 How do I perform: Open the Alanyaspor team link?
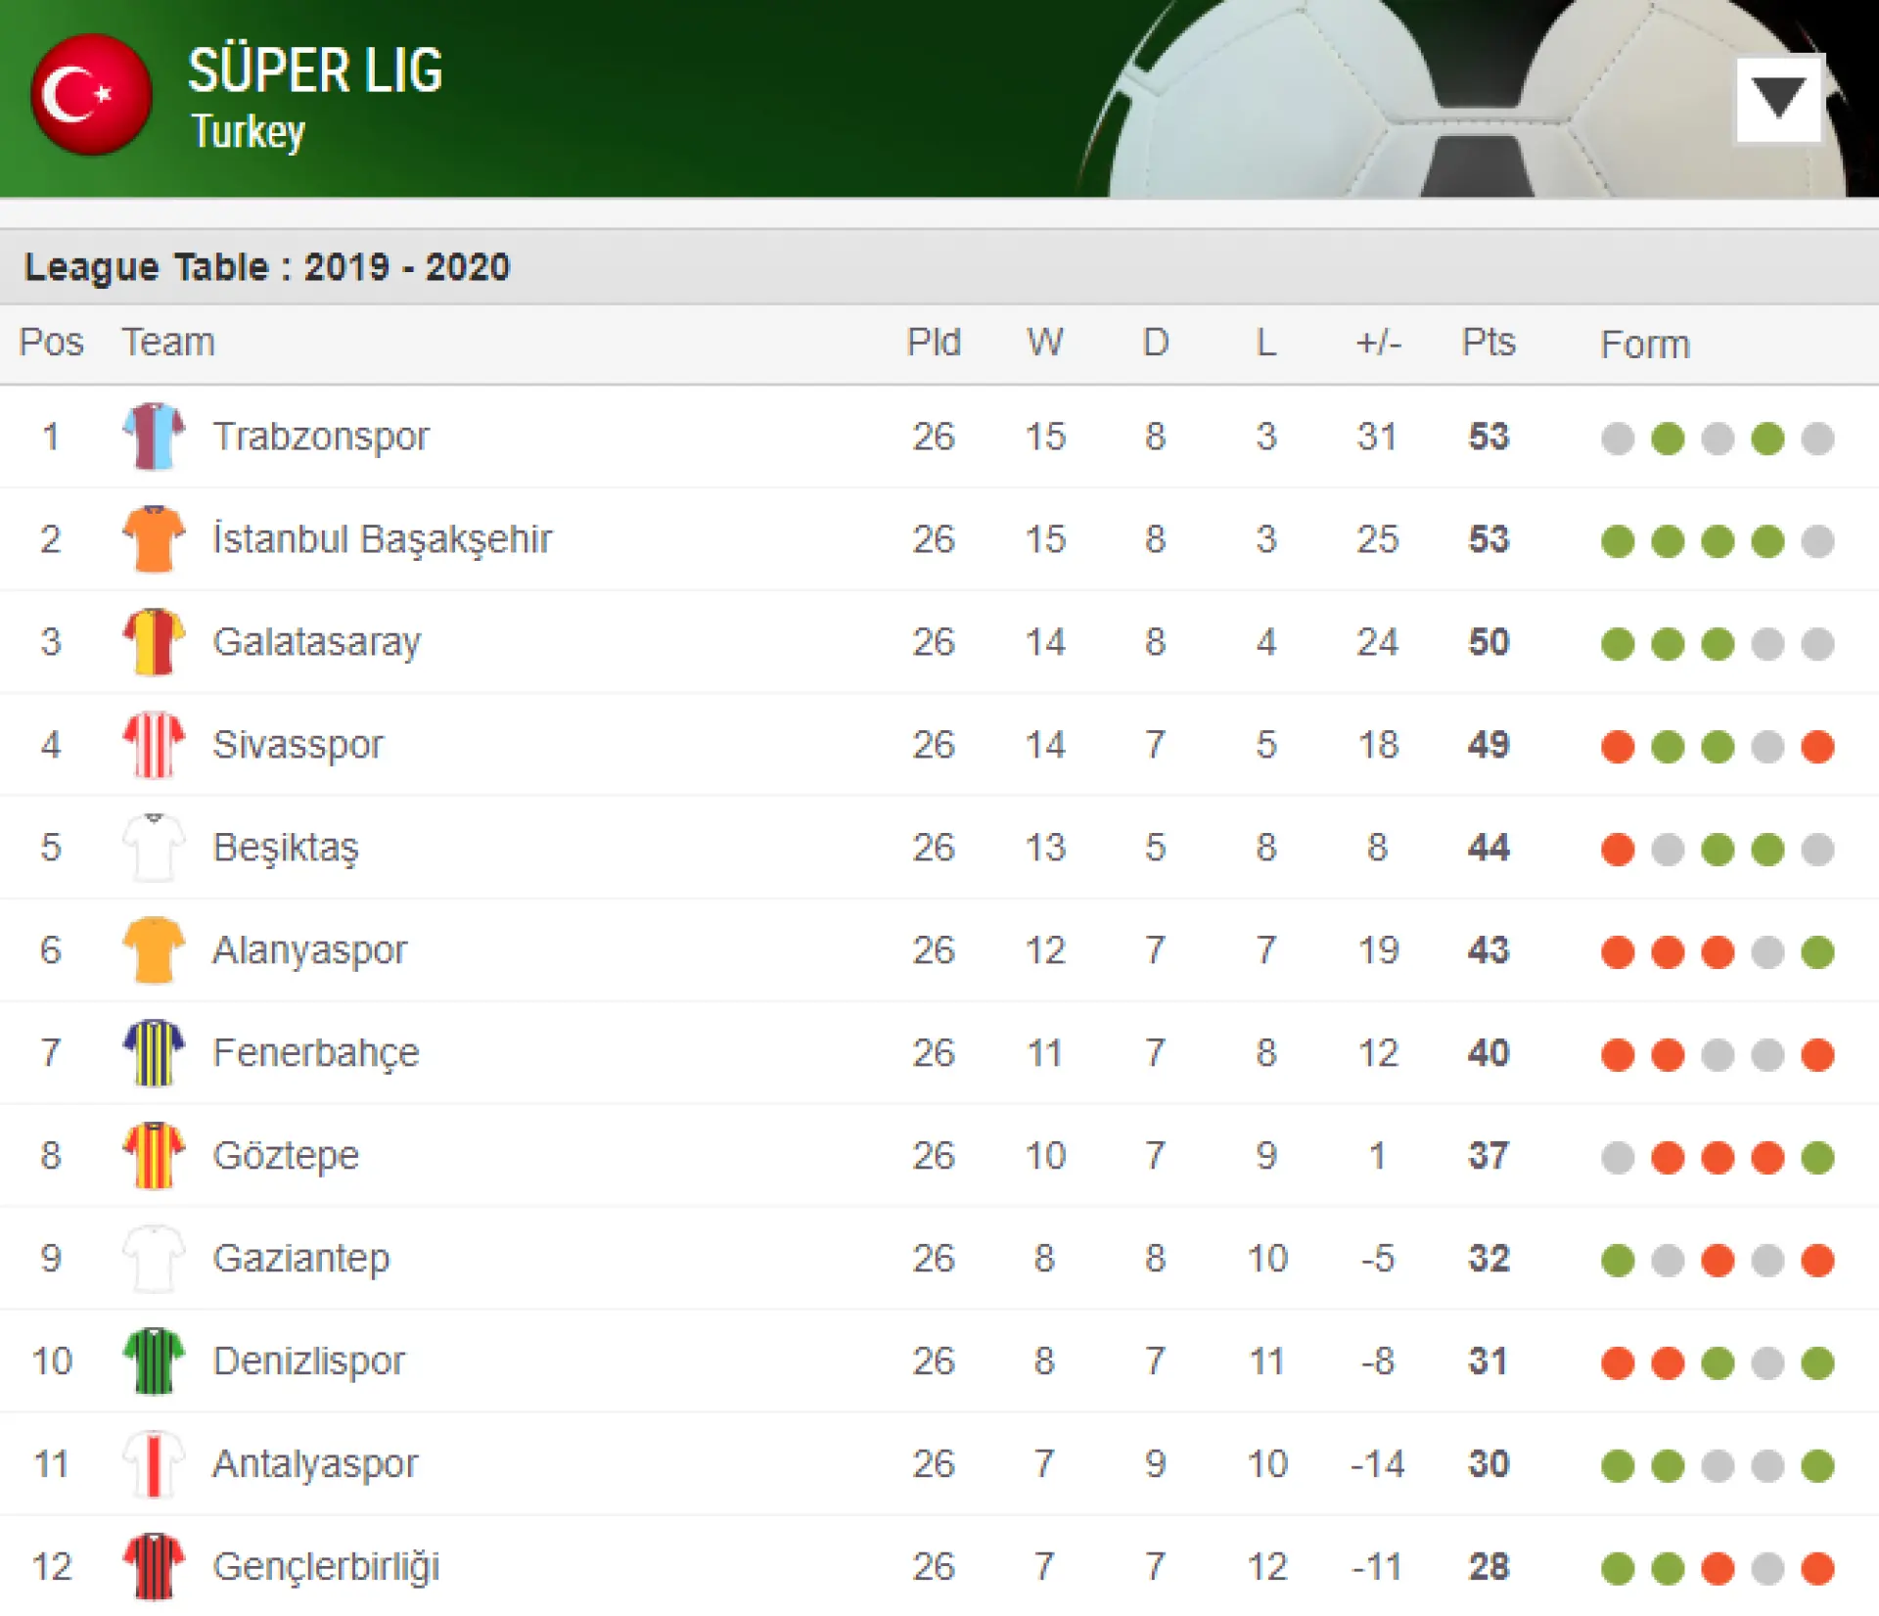coord(309,950)
